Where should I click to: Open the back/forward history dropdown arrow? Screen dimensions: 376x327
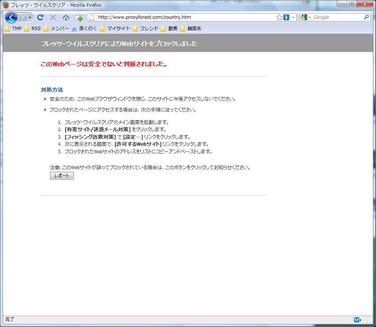pyautogui.click(x=30, y=17)
